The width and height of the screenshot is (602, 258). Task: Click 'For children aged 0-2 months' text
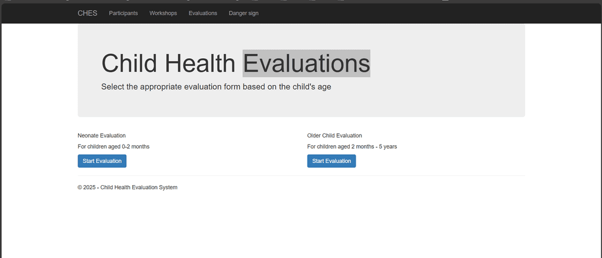[113, 146]
